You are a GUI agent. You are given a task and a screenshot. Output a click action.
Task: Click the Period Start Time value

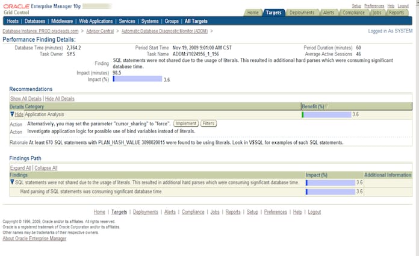click(202, 48)
